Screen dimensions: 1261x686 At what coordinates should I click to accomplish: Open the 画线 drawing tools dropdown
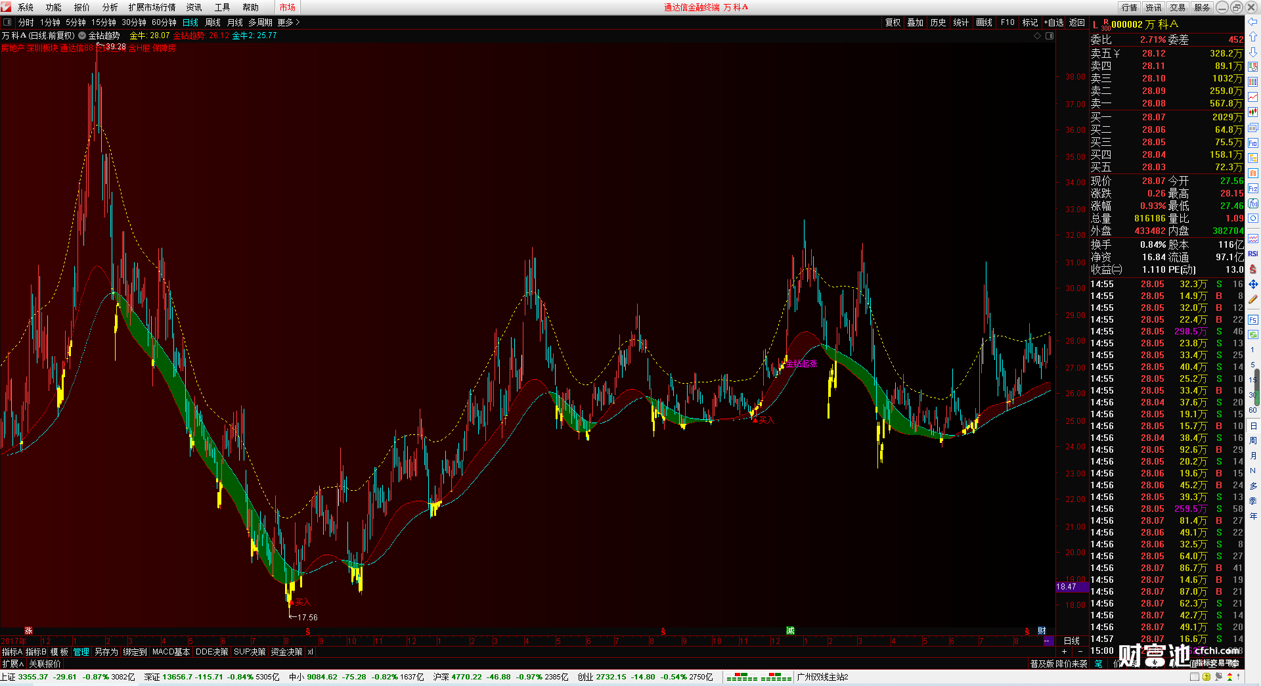click(984, 22)
